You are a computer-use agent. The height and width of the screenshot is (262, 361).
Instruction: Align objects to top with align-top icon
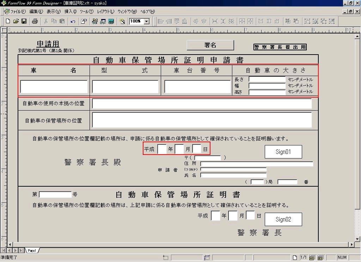pyautogui.click(x=177, y=21)
